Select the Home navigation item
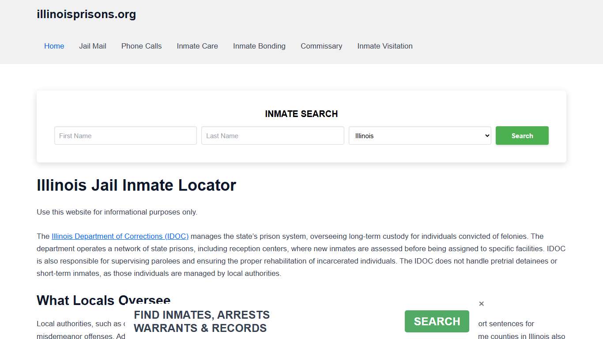Viewport: 603px width, 339px height. click(54, 46)
